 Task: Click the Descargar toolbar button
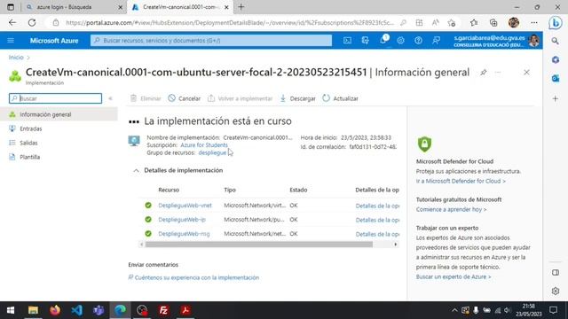298,98
